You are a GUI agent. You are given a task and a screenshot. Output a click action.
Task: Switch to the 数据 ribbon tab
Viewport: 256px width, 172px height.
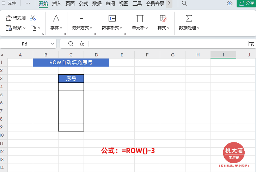click(x=97, y=4)
